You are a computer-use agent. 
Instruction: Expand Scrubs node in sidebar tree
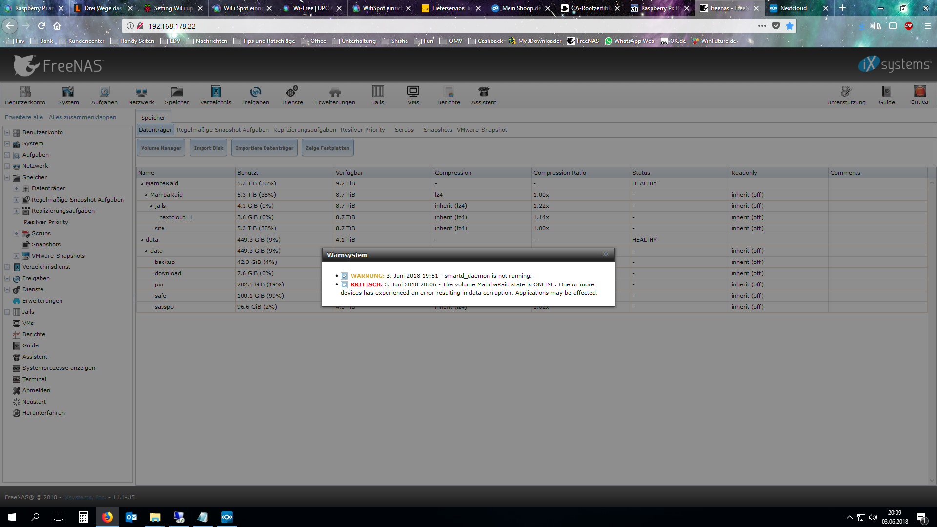16,233
